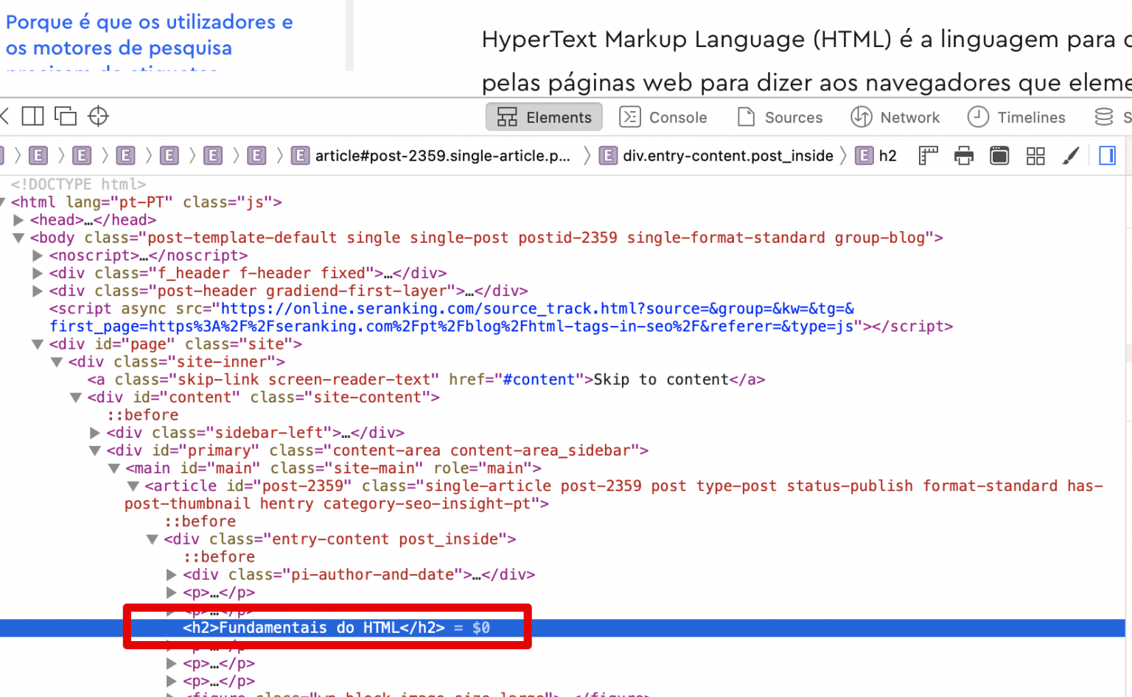
Task: Collapse the body element node
Action: (x=18, y=238)
